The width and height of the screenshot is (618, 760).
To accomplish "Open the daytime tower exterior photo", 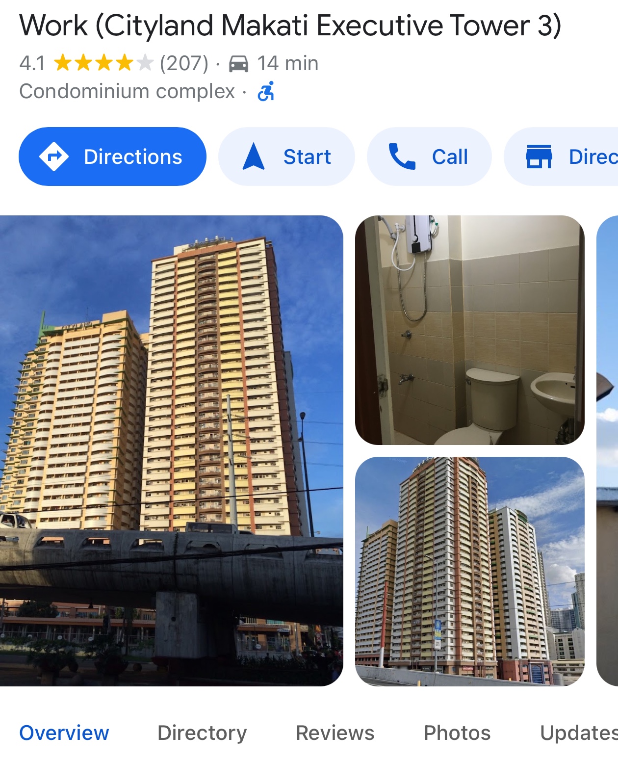I will [470, 572].
